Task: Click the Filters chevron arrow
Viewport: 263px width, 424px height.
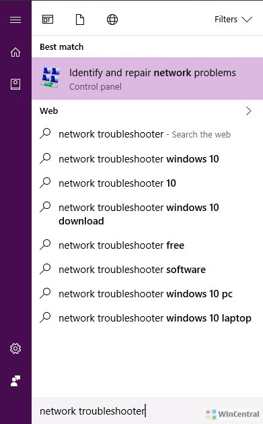Action: 247,20
